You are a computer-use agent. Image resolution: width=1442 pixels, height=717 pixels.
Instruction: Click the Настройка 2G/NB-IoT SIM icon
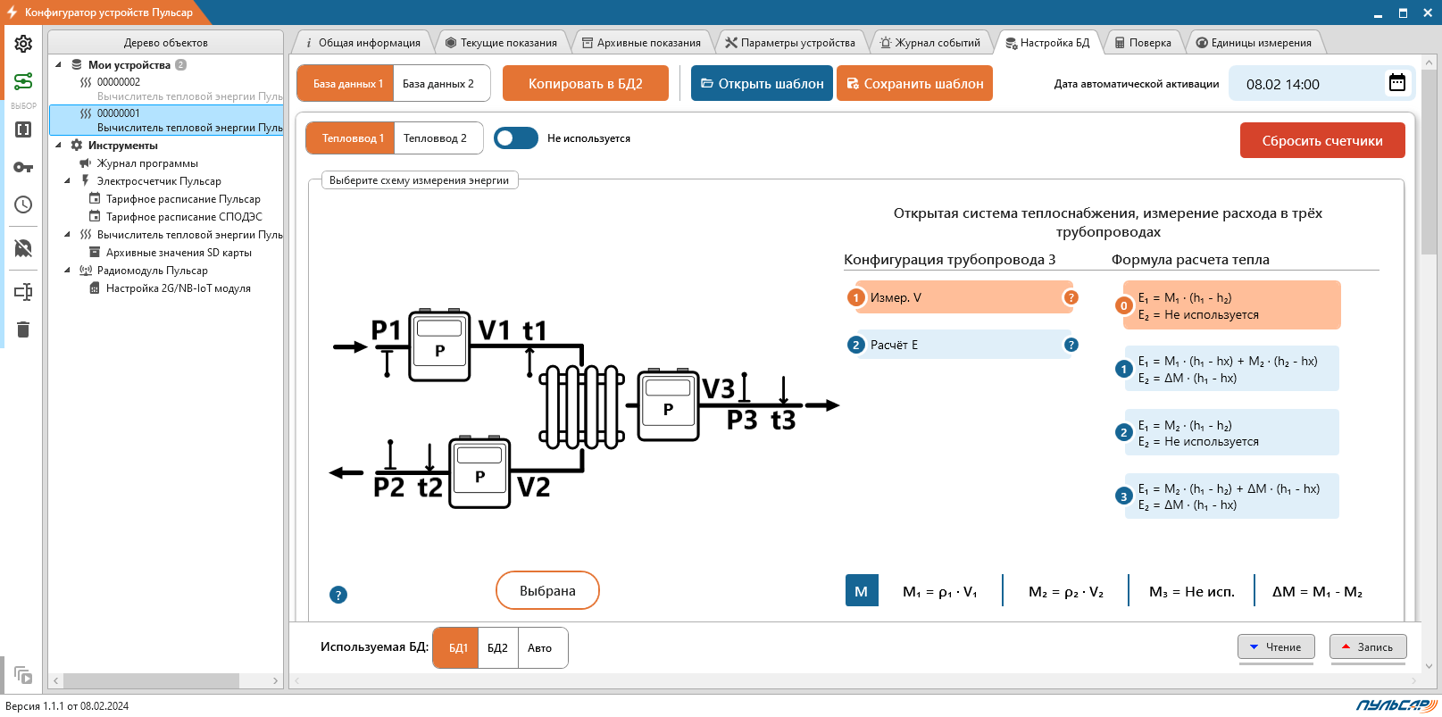[x=95, y=288]
